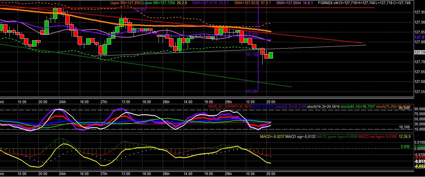Click the Lower BB=127,7268 legend label
The width and height of the screenshot is (425, 177).
pos(159,3)
